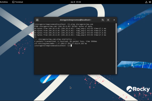The width and height of the screenshot is (152, 101).
Task: Close the terminal window
Action: (x=114, y=20)
